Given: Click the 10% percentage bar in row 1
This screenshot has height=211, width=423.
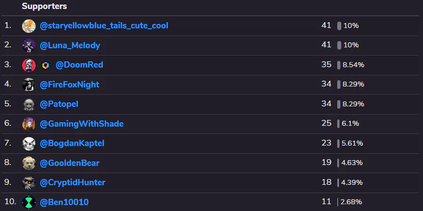Looking at the screenshot, I should pyautogui.click(x=339, y=26).
